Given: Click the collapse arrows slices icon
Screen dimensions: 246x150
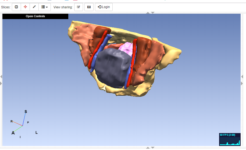Looking at the screenshot, I should tap(34, 7).
